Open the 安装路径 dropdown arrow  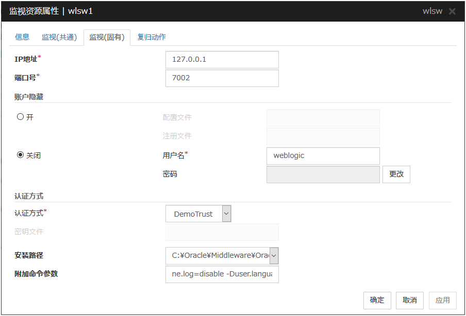coord(274,255)
